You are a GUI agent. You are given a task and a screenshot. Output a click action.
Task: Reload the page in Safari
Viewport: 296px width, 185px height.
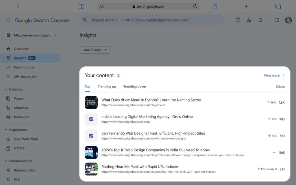tap(195, 6)
